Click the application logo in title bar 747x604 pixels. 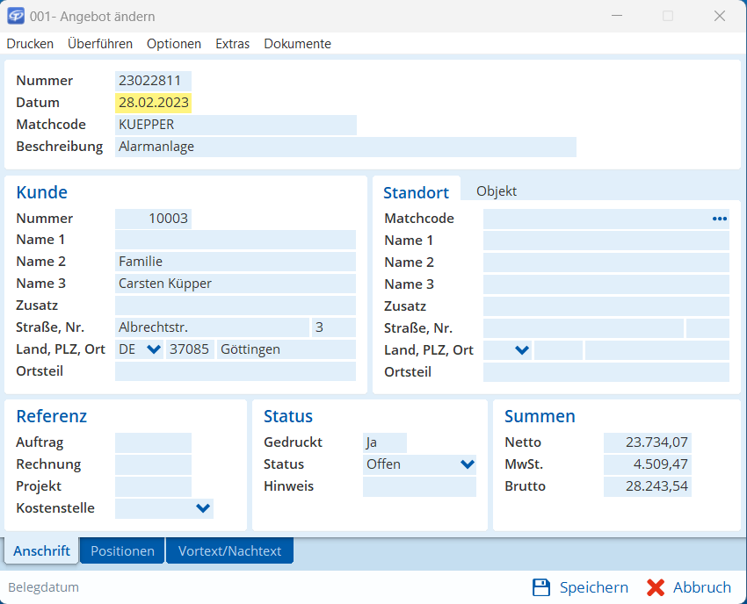[16, 17]
